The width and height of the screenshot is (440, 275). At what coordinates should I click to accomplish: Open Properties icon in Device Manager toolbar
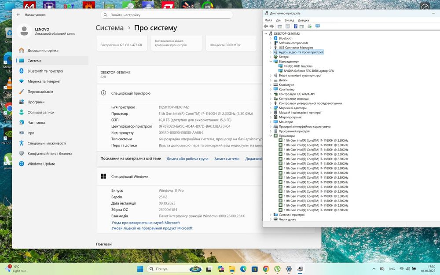pos(288,26)
